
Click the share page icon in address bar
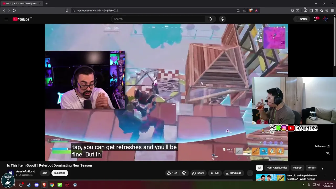(x=244, y=10)
